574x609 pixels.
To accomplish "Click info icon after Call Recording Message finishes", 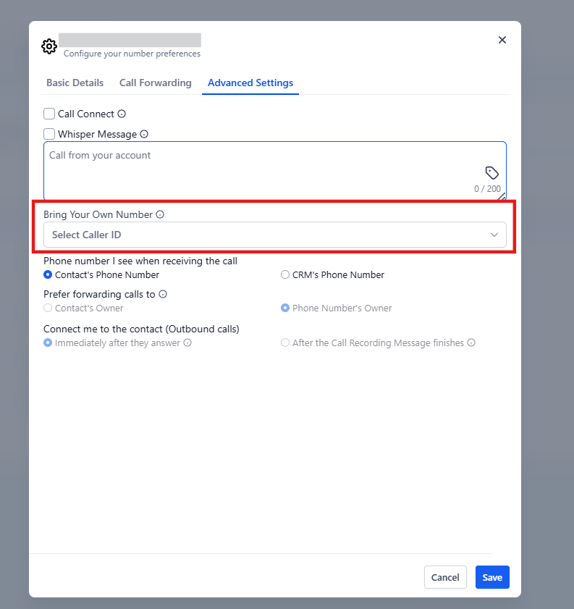I will (471, 343).
